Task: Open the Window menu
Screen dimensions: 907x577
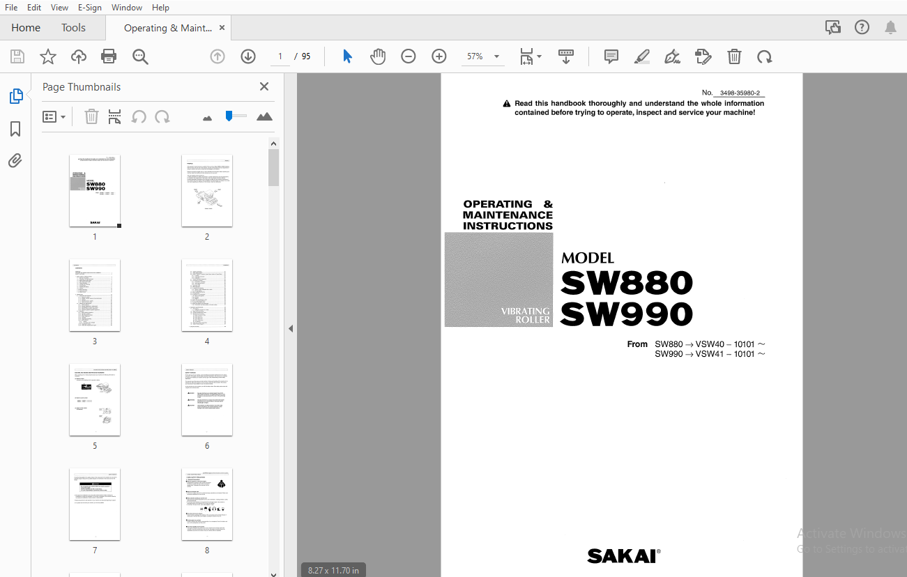Action: (126, 8)
